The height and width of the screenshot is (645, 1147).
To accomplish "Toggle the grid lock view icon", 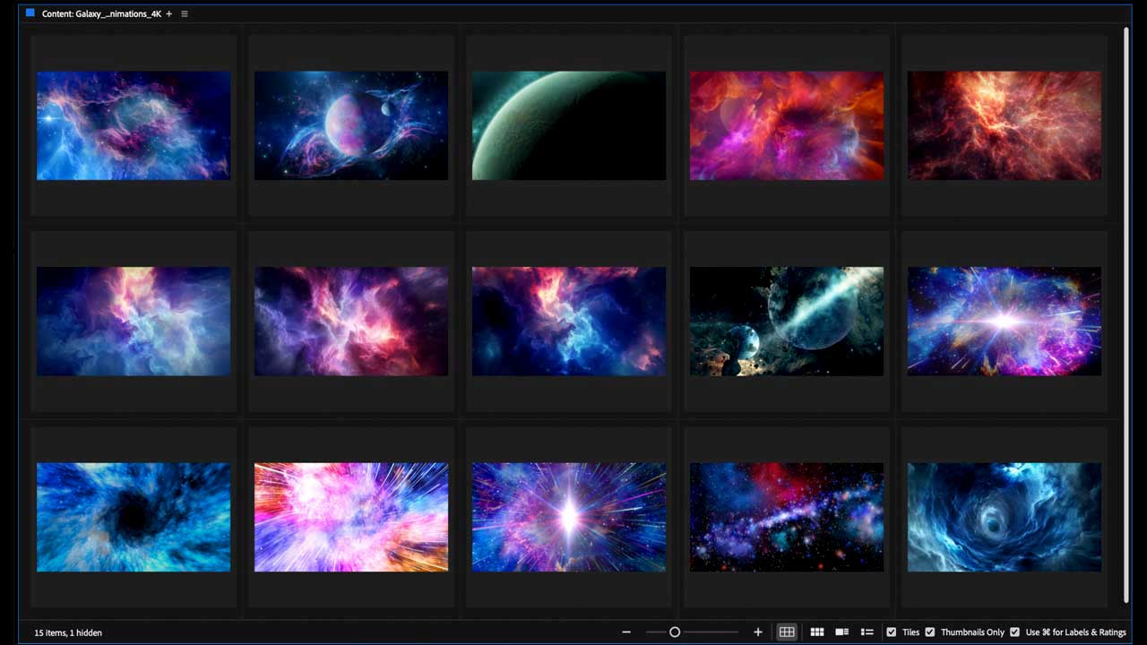I will (x=786, y=632).
